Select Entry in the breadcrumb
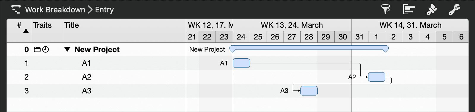 [104, 10]
